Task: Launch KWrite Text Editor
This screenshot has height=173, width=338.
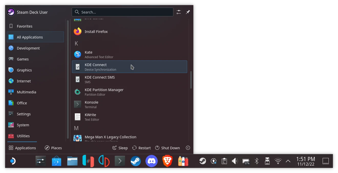Action: coord(130,117)
